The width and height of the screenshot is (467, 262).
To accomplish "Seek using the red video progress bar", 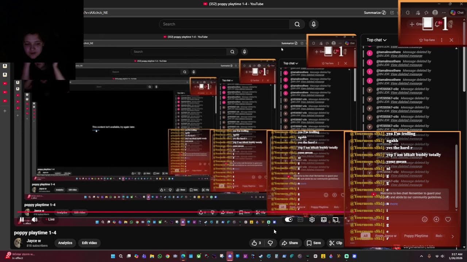I will (x=181, y=212).
